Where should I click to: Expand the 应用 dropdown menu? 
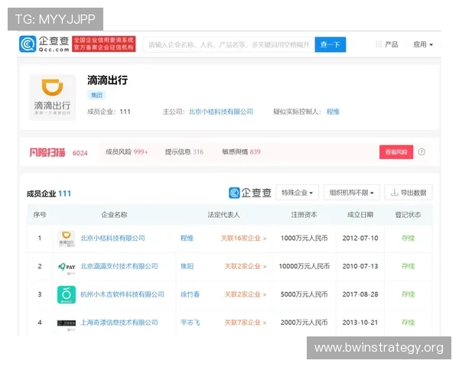[x=423, y=44]
